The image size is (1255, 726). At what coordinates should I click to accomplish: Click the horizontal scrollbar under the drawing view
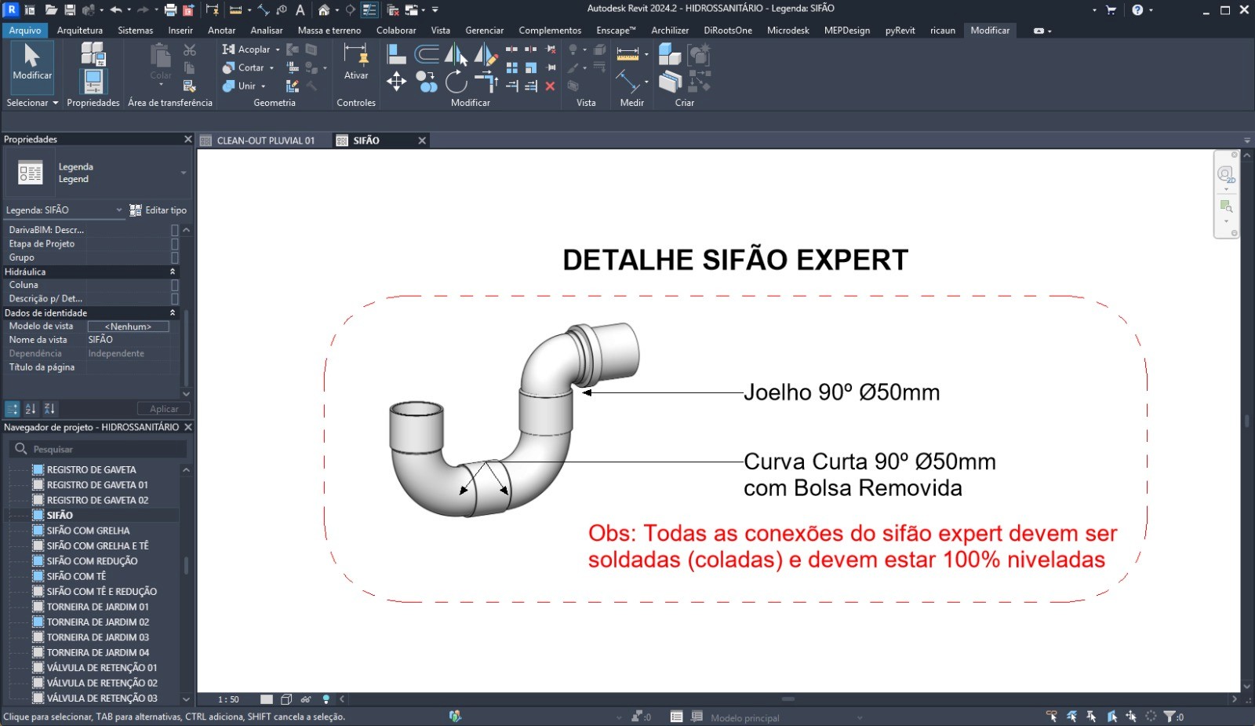(788, 699)
